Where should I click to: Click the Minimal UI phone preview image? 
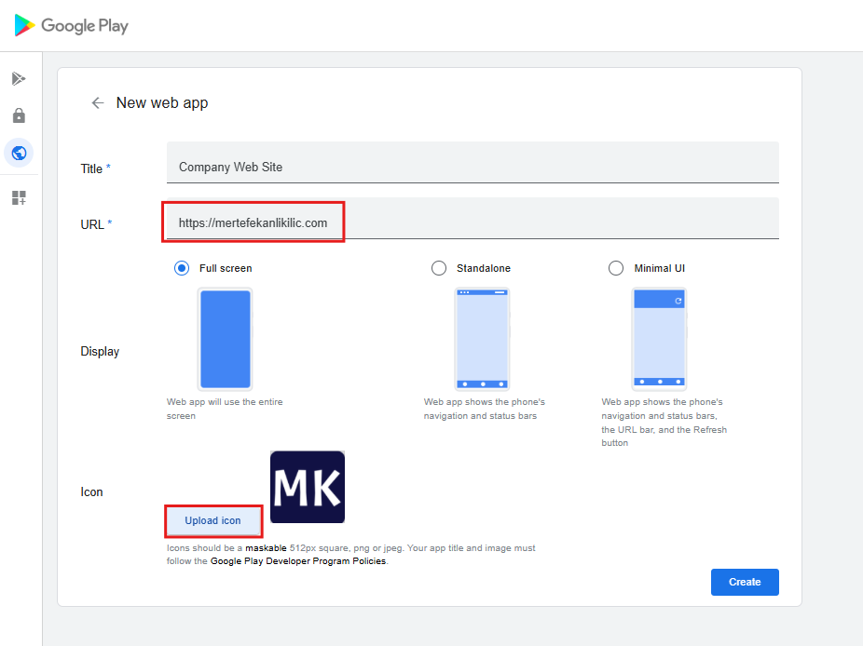pyautogui.click(x=659, y=339)
